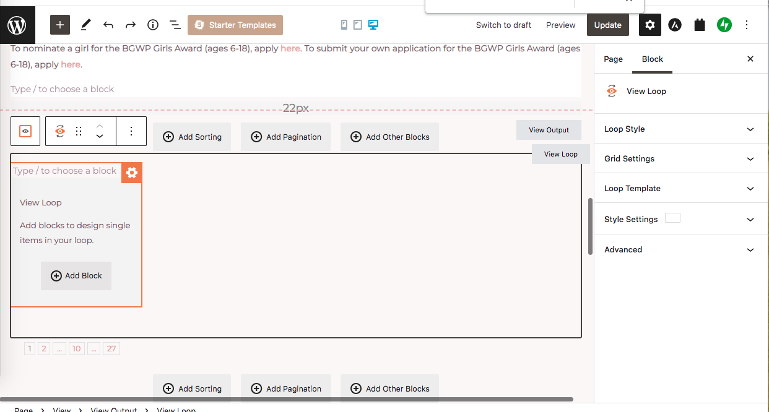Click the top Add Pagination button
The width and height of the screenshot is (769, 412).
(285, 137)
